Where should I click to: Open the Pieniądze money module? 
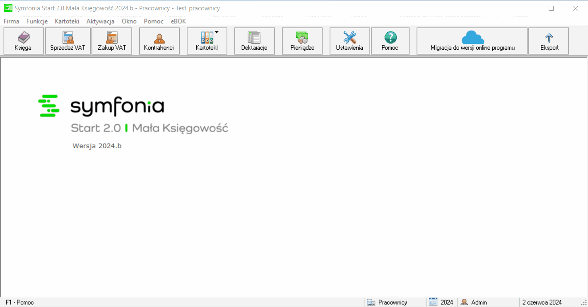point(302,41)
